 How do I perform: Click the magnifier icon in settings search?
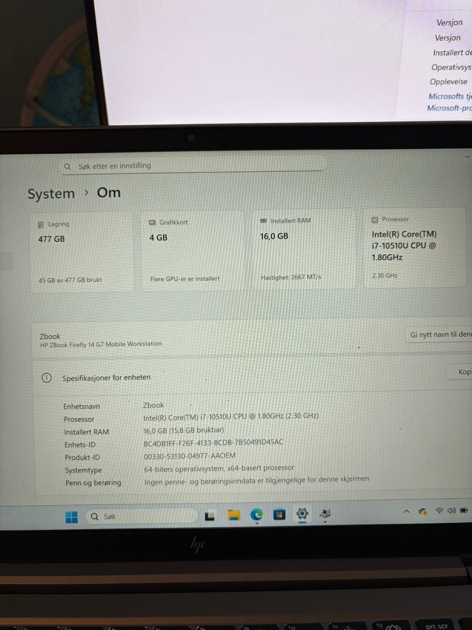tap(68, 167)
